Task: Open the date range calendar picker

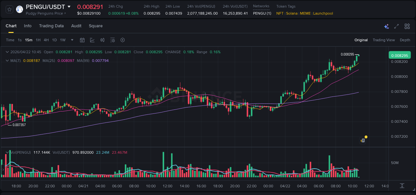Action: click(x=82, y=40)
